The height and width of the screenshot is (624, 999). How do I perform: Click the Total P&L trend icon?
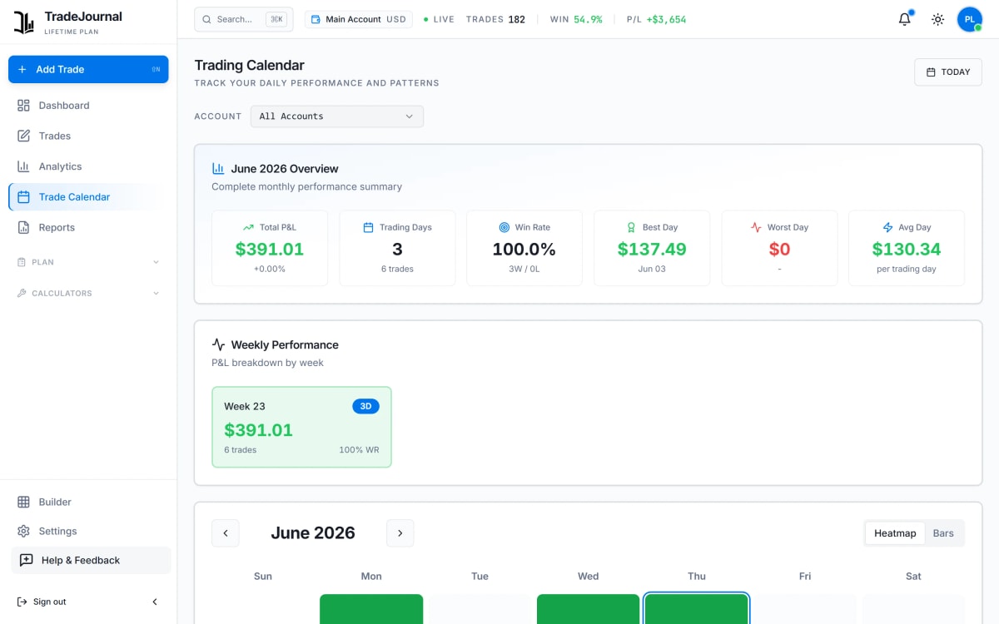(248, 227)
